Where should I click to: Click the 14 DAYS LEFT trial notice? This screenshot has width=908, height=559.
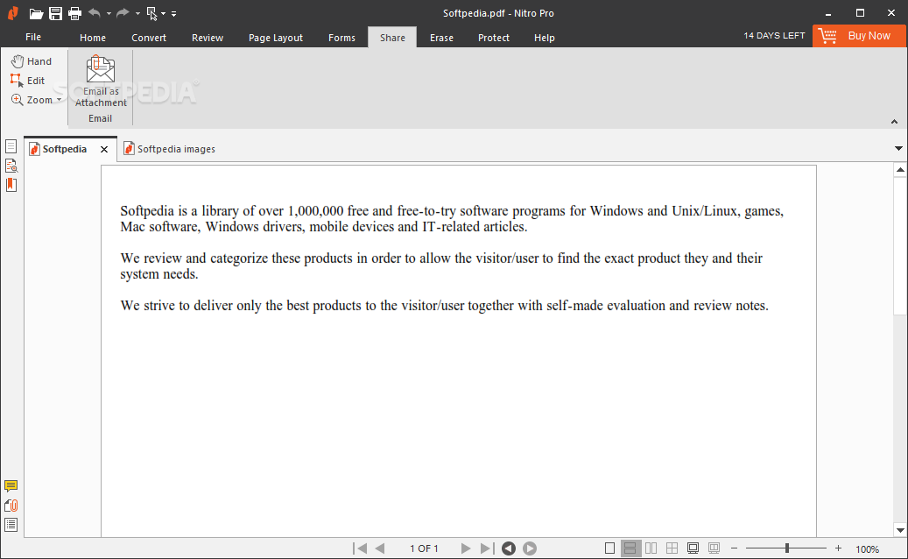[774, 36]
